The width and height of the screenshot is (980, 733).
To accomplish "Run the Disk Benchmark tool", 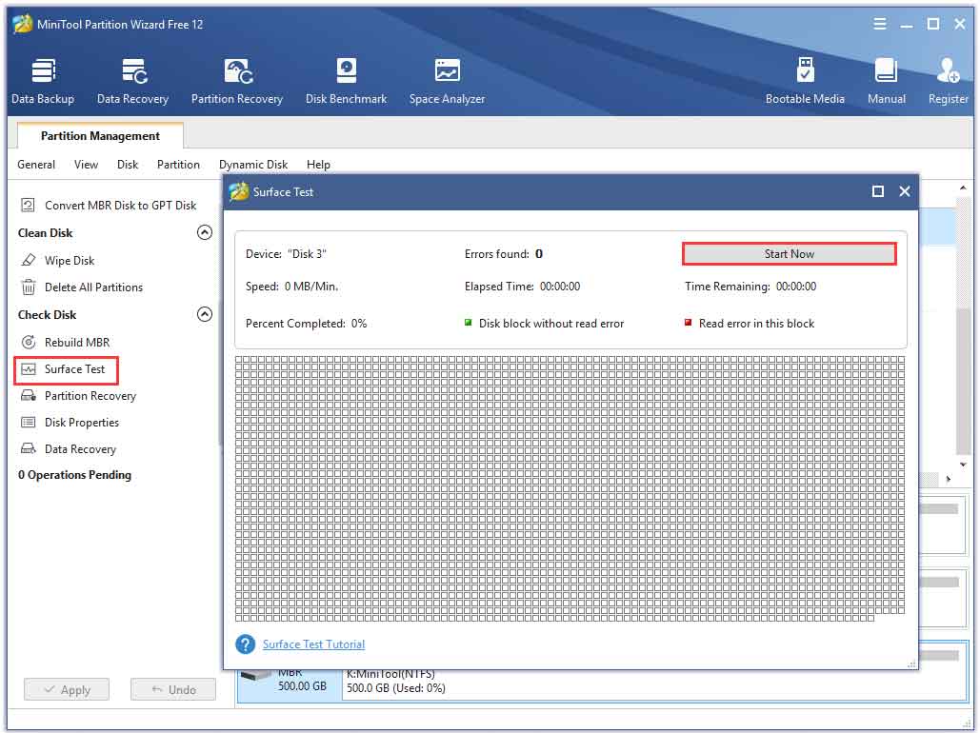I will coord(346,81).
